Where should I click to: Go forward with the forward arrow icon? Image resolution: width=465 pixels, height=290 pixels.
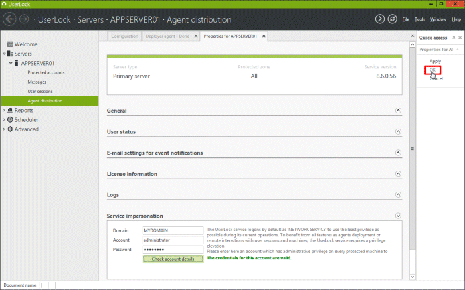tap(24, 19)
